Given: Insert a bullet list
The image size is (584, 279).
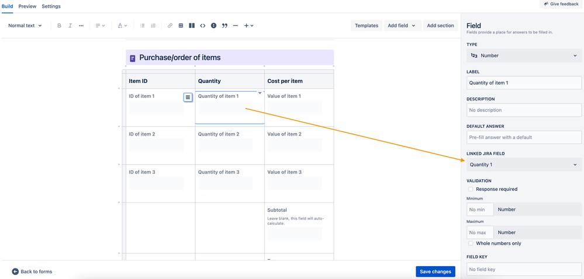Looking at the screenshot, I should (142, 26).
